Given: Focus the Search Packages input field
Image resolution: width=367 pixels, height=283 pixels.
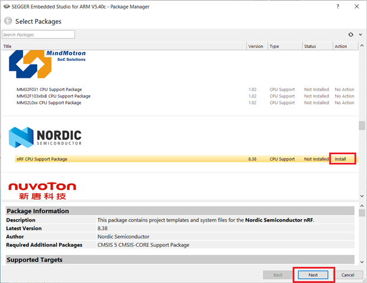Looking at the screenshot, I should [x=38, y=35].
